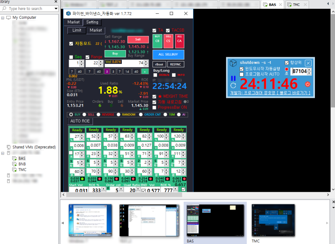Viewport: 335px width, 244px height.
Task: Click the red stop square icon
Action: point(286,69)
